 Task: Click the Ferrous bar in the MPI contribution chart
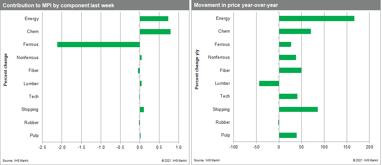pyautogui.click(x=98, y=45)
